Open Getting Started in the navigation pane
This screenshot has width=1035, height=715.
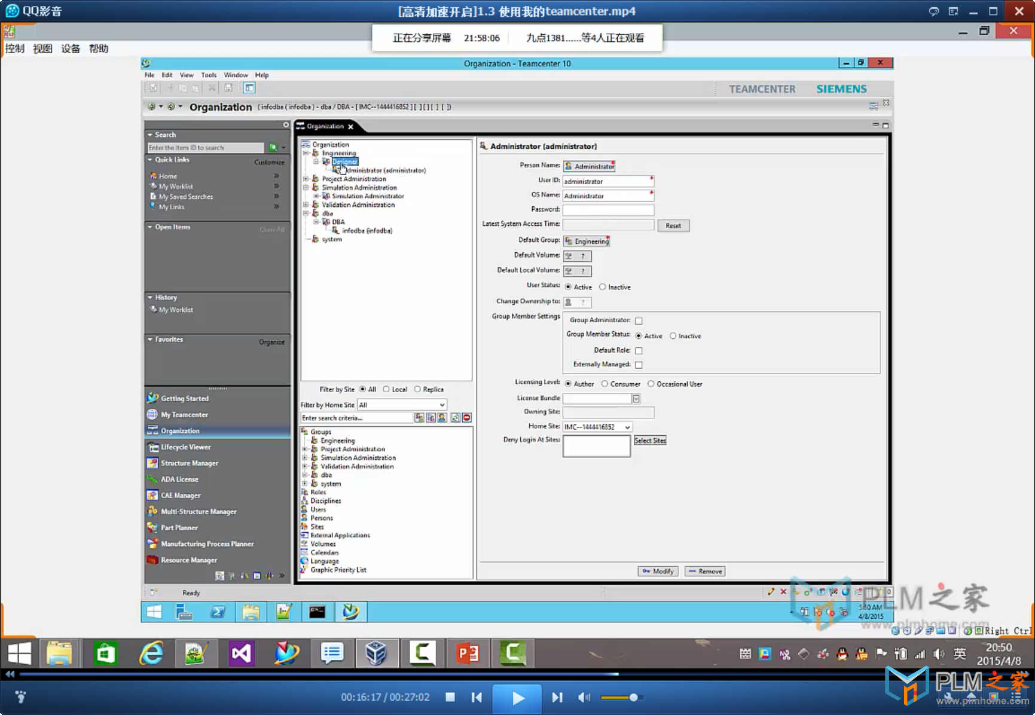[184, 398]
